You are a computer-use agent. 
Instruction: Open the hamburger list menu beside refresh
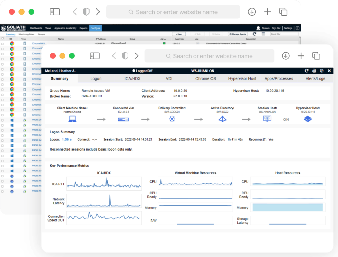[263, 34]
